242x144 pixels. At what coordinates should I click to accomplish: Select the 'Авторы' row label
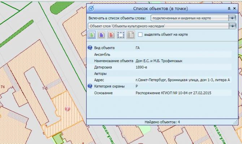click(x=100, y=74)
